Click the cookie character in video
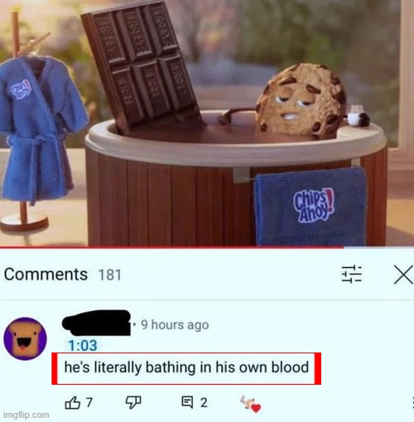414x422 pixels. pos(301,99)
